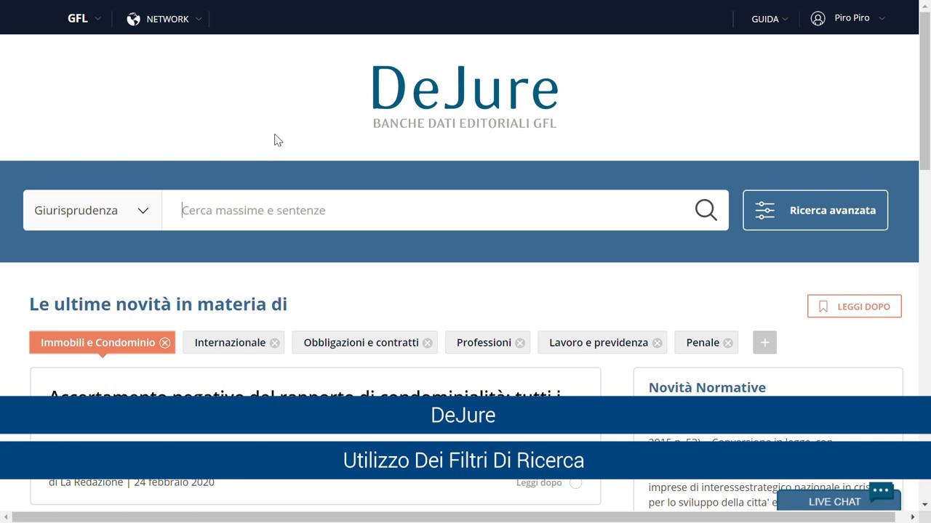Image resolution: width=931 pixels, height=523 pixels.
Task: Click the scroll left arrow
Action: point(6,517)
